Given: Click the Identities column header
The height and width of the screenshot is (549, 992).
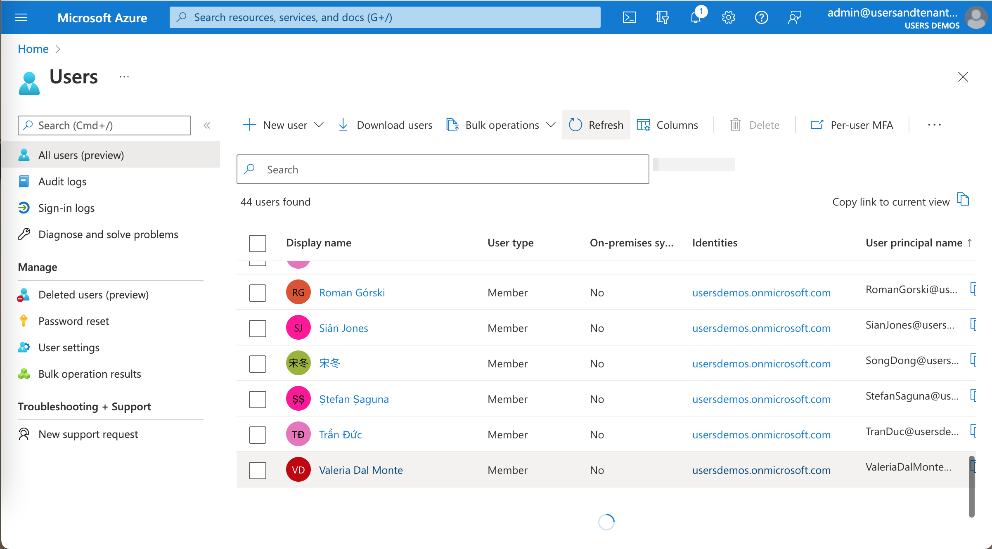Looking at the screenshot, I should (715, 243).
